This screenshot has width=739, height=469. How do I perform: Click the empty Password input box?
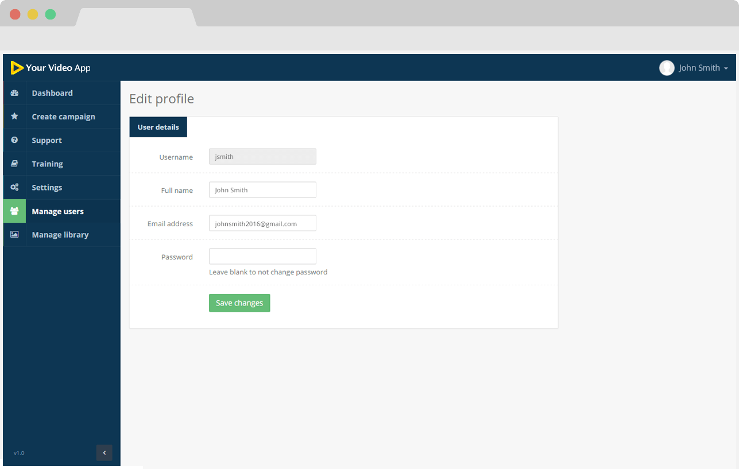point(262,257)
